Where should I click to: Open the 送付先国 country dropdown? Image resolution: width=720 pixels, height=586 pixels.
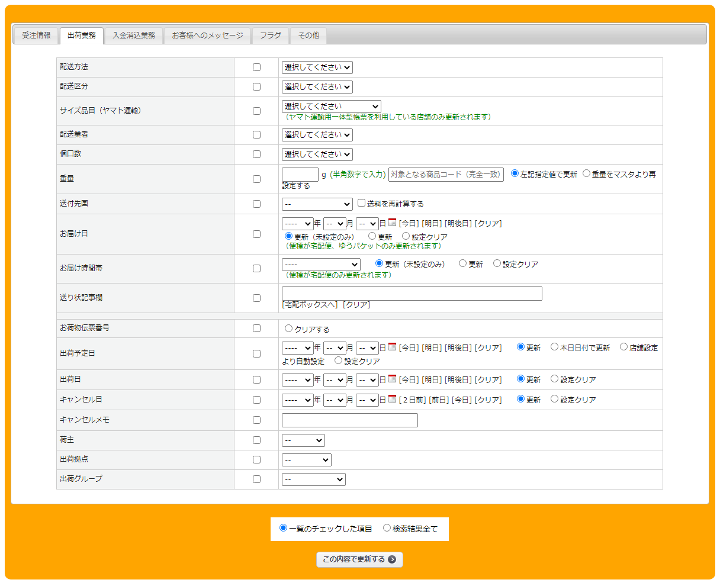tap(317, 204)
